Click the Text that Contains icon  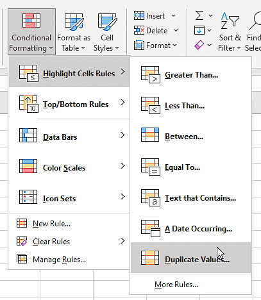tap(151, 197)
